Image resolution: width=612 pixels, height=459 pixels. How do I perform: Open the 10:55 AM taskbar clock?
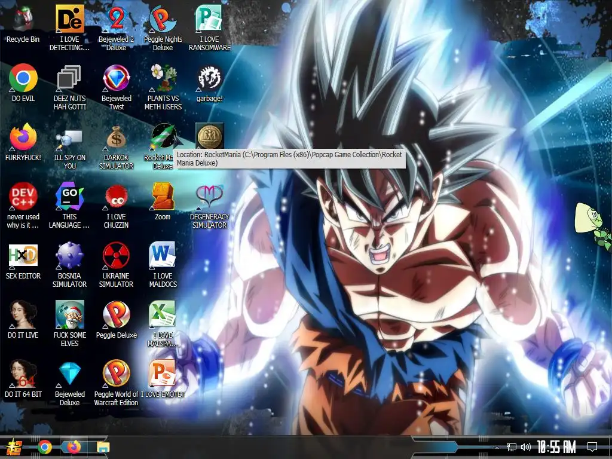pos(556,447)
